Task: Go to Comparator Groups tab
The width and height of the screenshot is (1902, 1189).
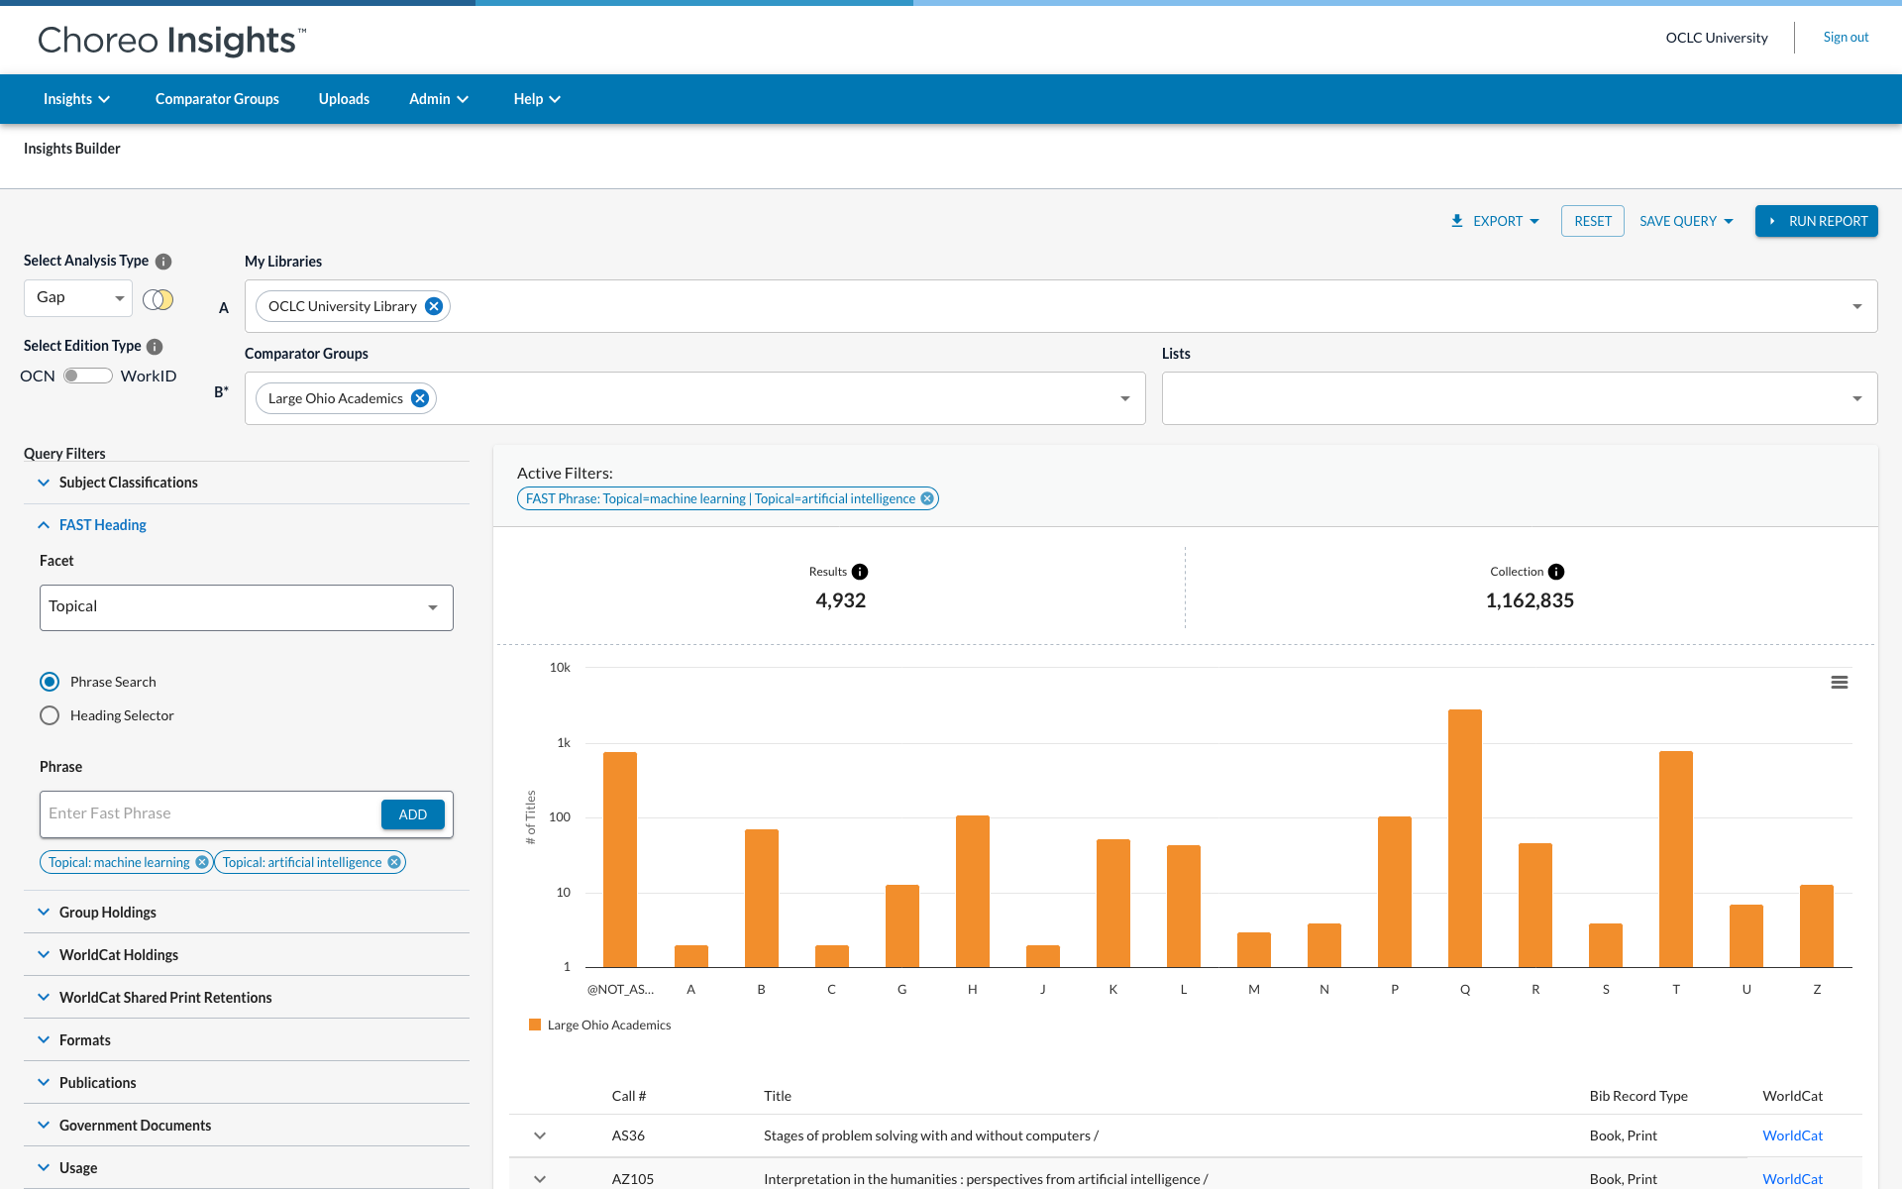Action: pos(217,99)
